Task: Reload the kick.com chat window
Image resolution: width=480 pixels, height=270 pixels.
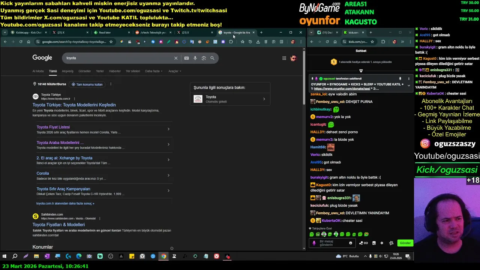Action: point(327,42)
